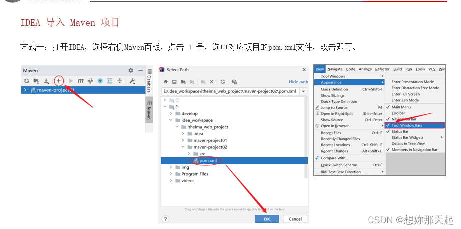Click the Show Dependencies diagram icon
This screenshot has height=229, width=461.
coord(110,81)
